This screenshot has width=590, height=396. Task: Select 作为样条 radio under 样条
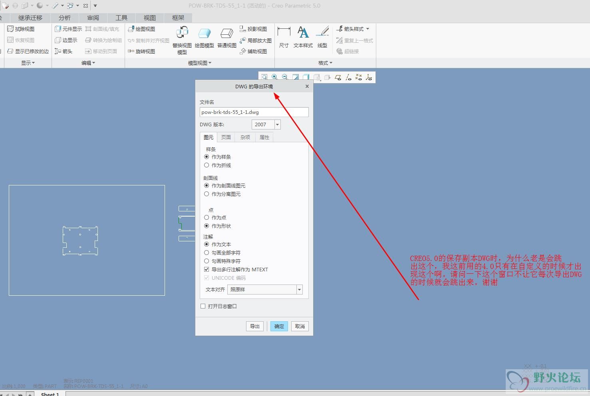pyautogui.click(x=207, y=157)
